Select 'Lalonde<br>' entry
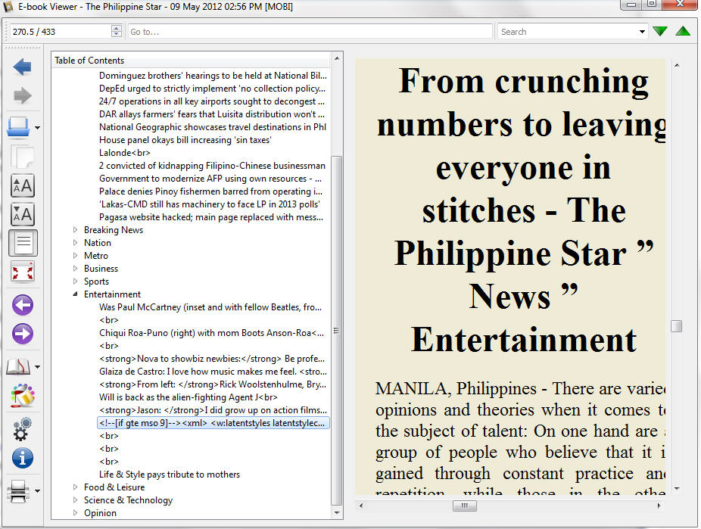Viewport: 701px width, 529px height. [125, 153]
